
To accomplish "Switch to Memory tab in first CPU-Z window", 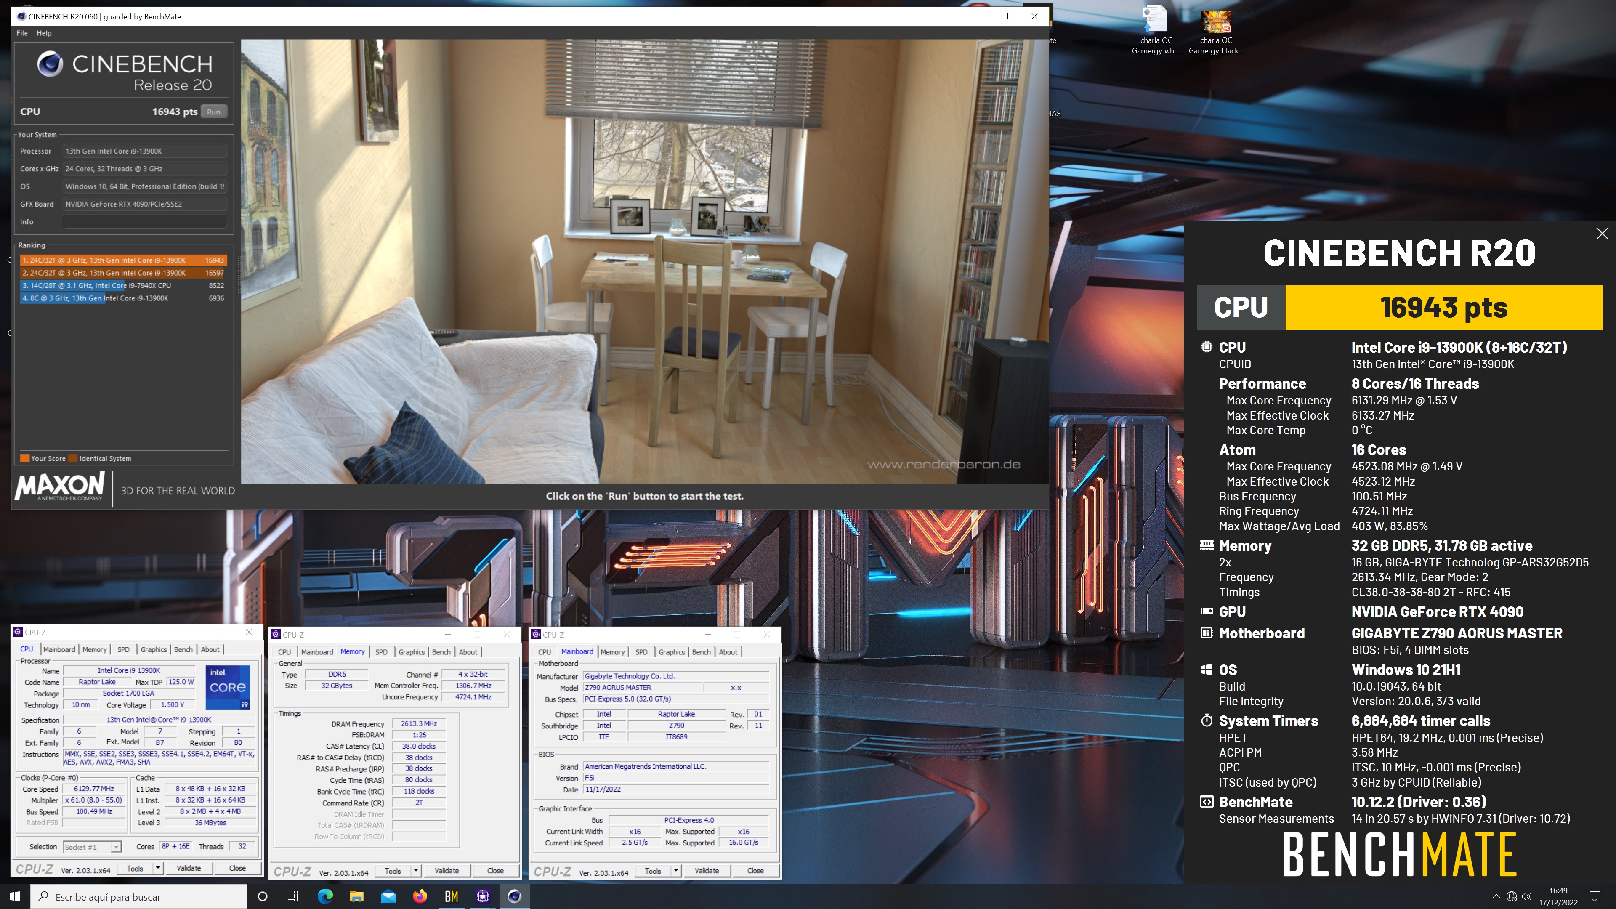I will coord(95,649).
